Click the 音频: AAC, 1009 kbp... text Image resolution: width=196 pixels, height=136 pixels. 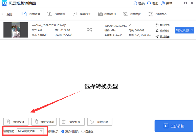(141, 35)
